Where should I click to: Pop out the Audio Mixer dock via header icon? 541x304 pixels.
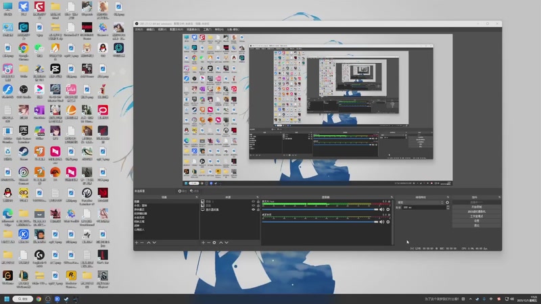tap(392, 197)
